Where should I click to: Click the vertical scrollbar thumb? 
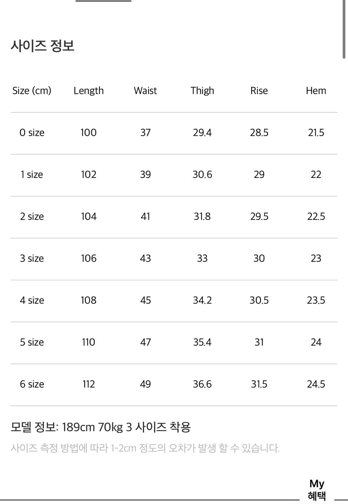pyautogui.click(x=344, y=29)
